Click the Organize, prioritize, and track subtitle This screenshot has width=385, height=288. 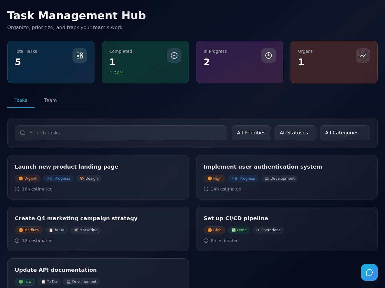coord(65,27)
